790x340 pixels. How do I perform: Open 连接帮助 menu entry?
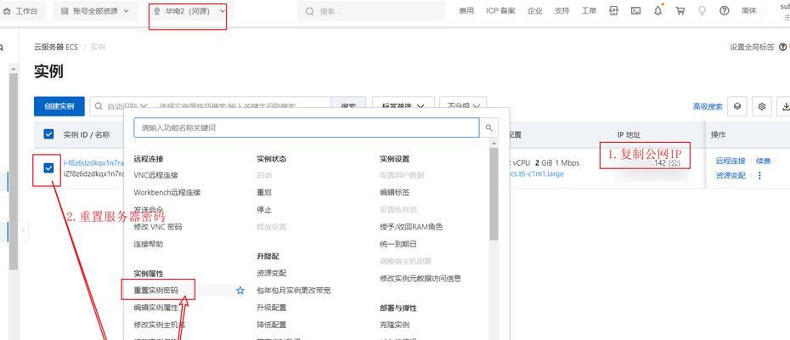coord(148,244)
